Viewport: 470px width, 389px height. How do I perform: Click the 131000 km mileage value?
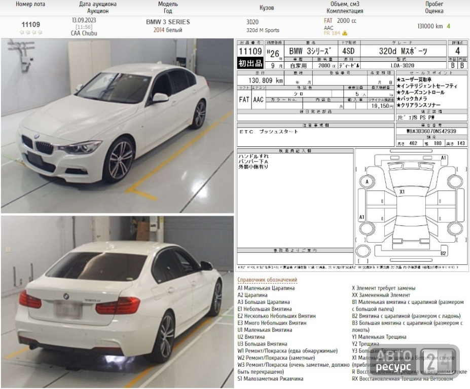tap(430, 26)
